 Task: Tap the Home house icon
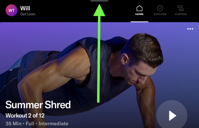pyautogui.click(x=139, y=8)
